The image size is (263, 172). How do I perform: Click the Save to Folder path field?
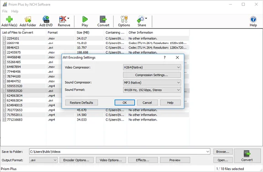tap(120, 152)
